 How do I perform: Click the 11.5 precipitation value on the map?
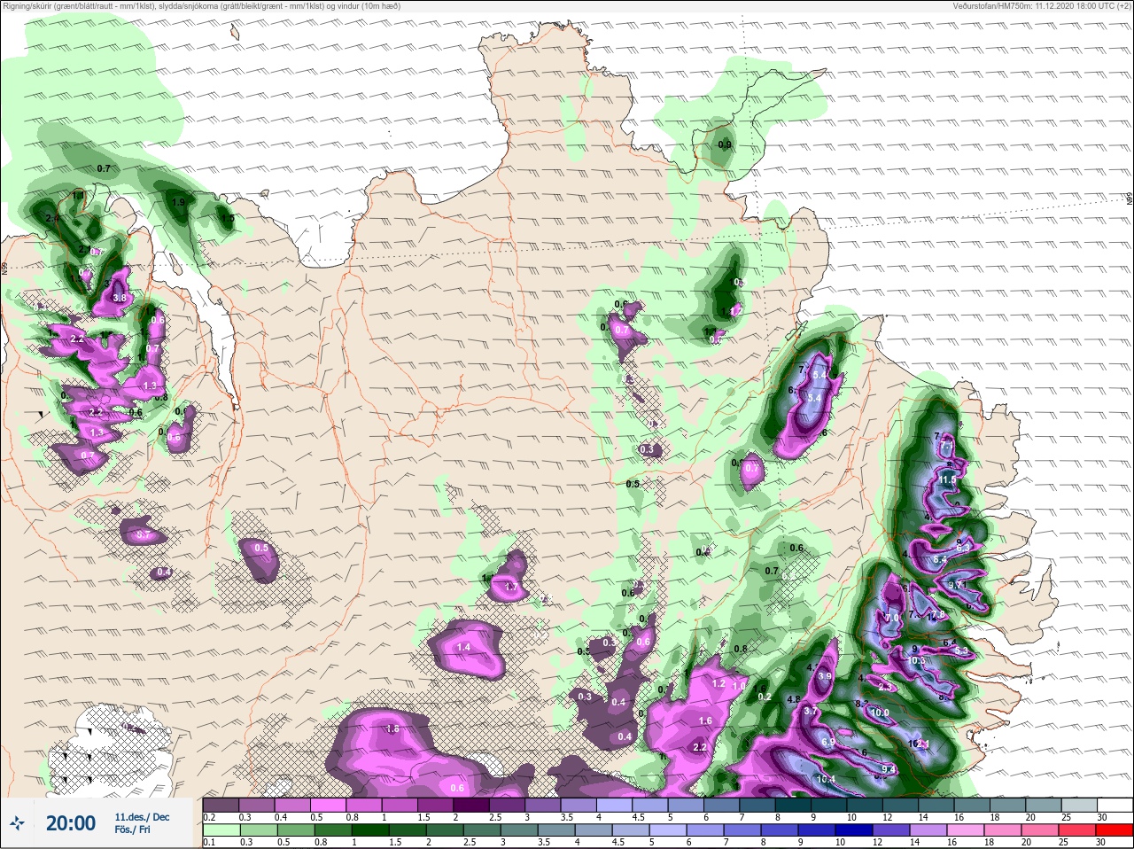coord(949,479)
